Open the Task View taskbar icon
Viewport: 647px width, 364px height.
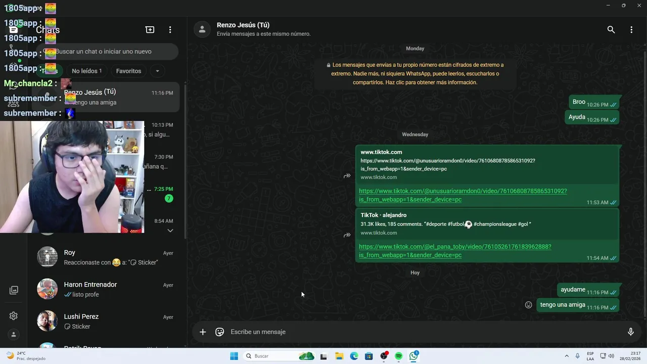(323, 356)
